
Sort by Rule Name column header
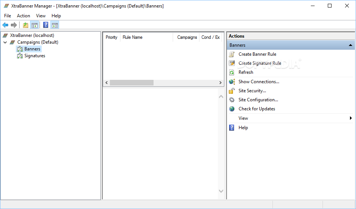[x=146, y=37]
